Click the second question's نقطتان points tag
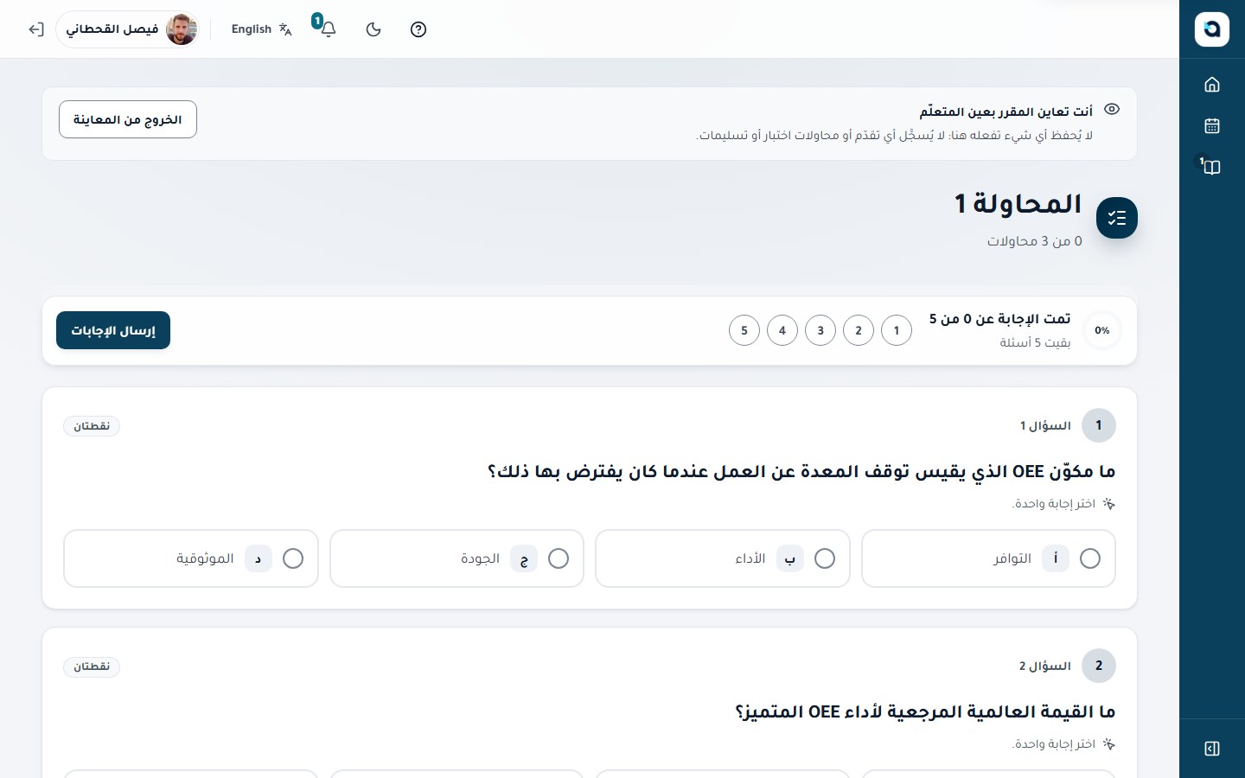Screen dimensions: 1245x778 tap(92, 666)
